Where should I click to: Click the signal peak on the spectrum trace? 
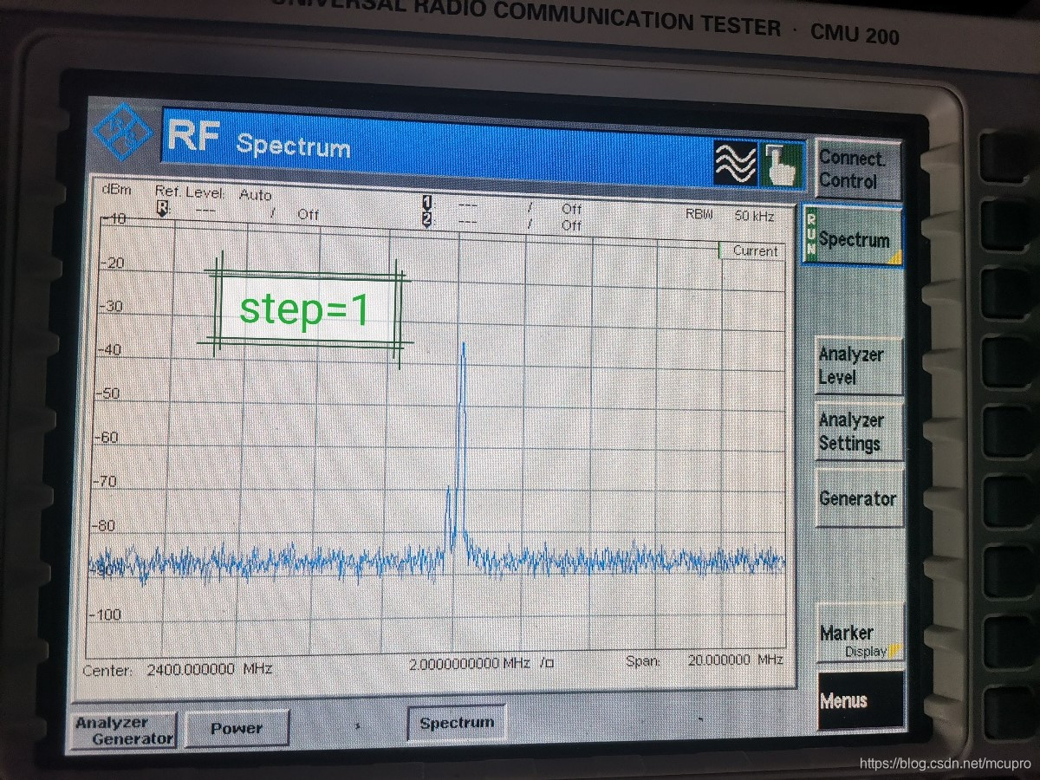(464, 344)
